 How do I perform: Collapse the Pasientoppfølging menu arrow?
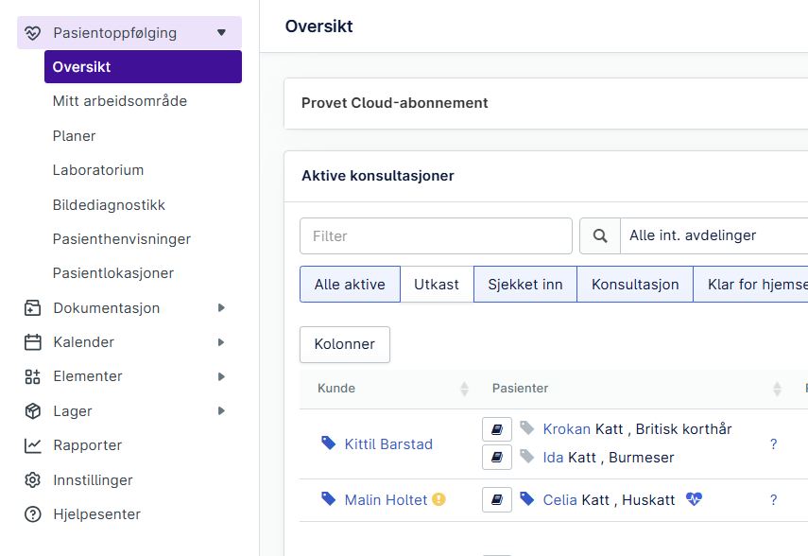point(221,33)
